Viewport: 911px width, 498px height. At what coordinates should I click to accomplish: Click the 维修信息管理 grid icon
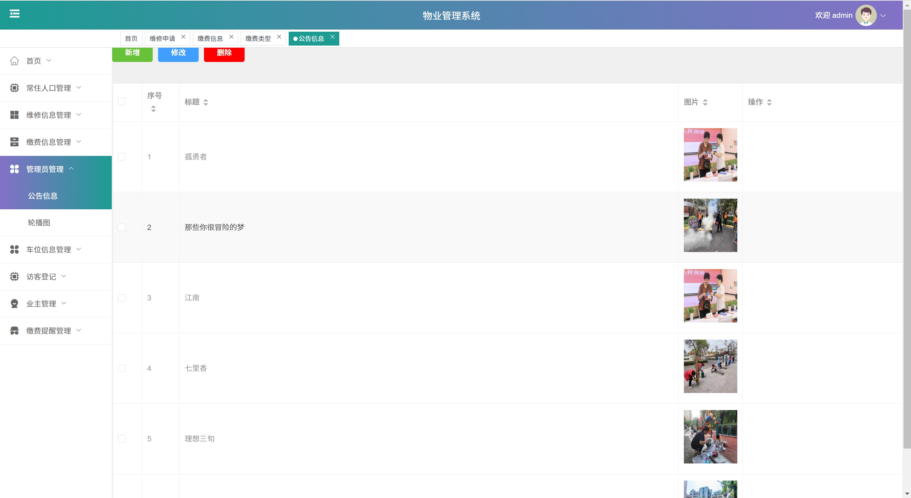[x=14, y=115]
